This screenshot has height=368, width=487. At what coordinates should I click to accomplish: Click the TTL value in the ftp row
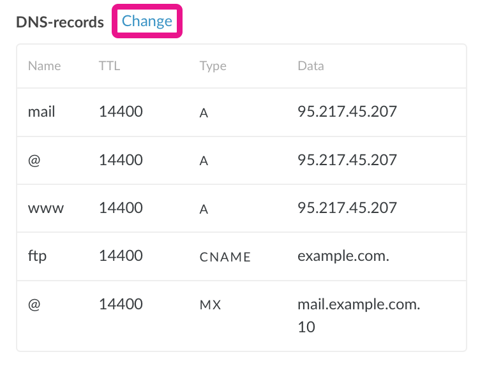click(121, 256)
